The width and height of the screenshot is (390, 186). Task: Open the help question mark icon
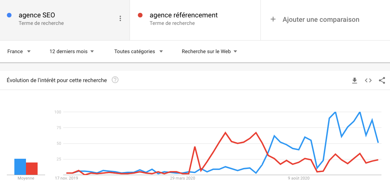[115, 80]
